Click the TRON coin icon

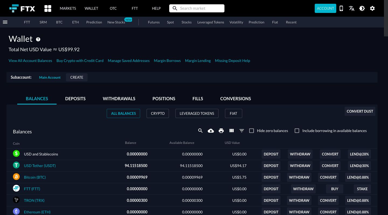pos(16,200)
